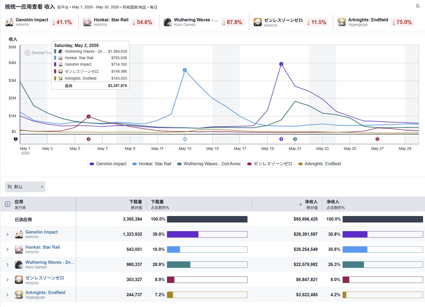The width and height of the screenshot is (425, 307).
Task: Click the Wuthering Waves icon in header
Action: (168, 22)
